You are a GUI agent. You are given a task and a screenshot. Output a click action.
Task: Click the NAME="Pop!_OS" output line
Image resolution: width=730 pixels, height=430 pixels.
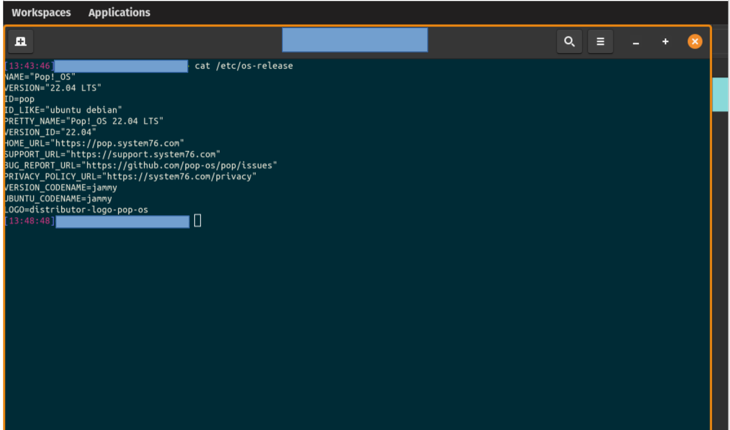click(x=40, y=77)
